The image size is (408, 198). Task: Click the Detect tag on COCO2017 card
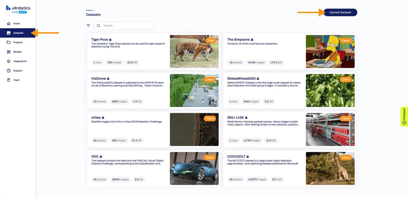[346, 157]
